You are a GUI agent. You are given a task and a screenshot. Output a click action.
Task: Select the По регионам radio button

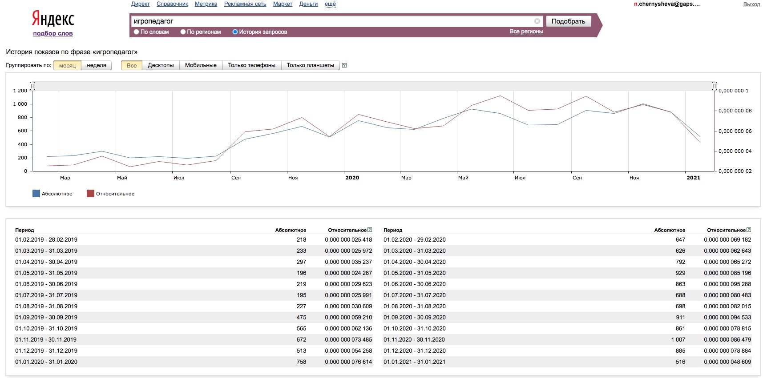(183, 32)
